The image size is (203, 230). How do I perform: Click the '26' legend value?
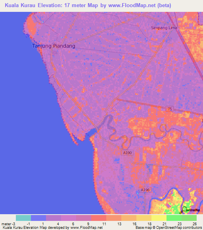coord(195,224)
